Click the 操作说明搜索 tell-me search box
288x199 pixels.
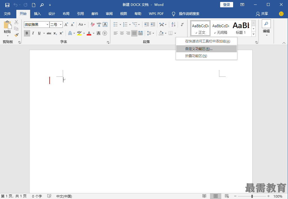tap(189, 14)
